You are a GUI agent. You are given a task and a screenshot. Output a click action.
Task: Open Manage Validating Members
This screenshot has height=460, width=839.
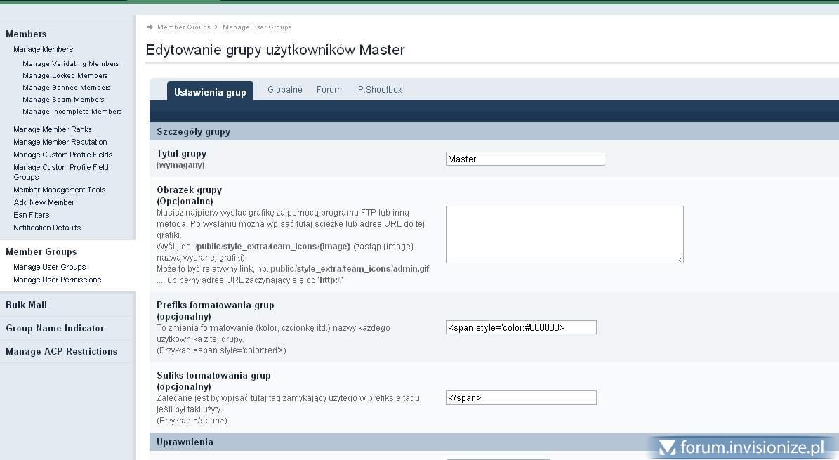click(70, 64)
